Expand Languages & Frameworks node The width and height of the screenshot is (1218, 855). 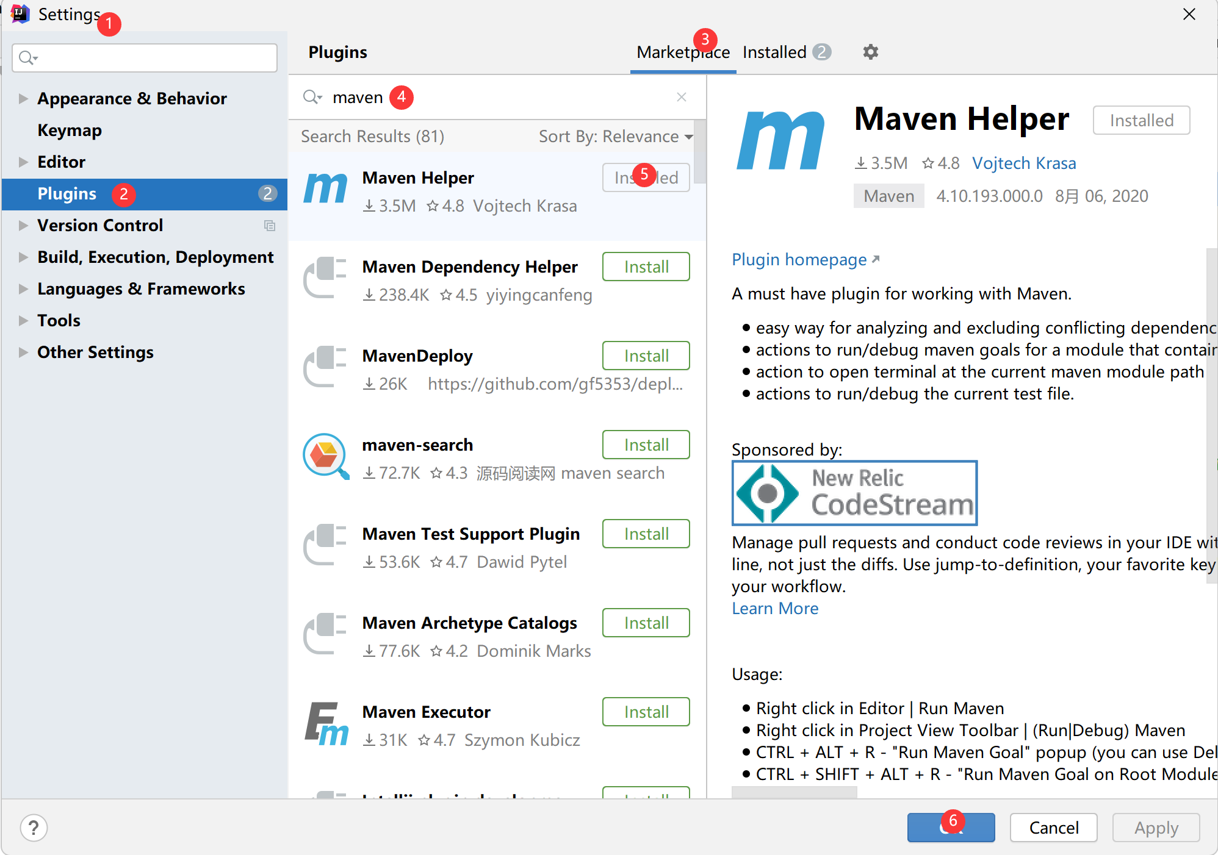[x=23, y=289]
